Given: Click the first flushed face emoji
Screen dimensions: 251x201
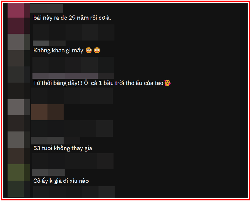Looking at the screenshot, I should (89, 51).
